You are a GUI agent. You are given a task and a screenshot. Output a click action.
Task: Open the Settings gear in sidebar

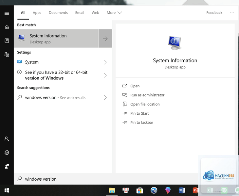tap(7, 153)
